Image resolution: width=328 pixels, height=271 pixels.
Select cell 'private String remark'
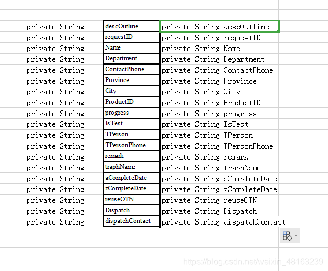tap(219, 156)
